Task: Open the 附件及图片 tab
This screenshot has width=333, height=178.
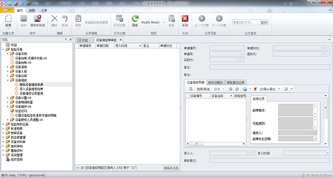Action: [215, 82]
